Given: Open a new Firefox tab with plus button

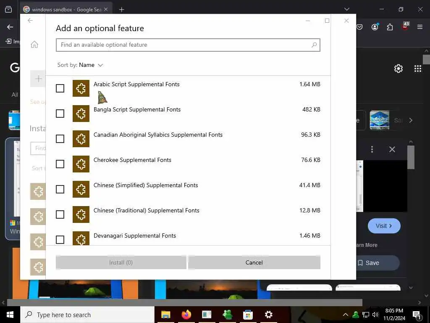Looking at the screenshot, I should (x=121, y=10).
